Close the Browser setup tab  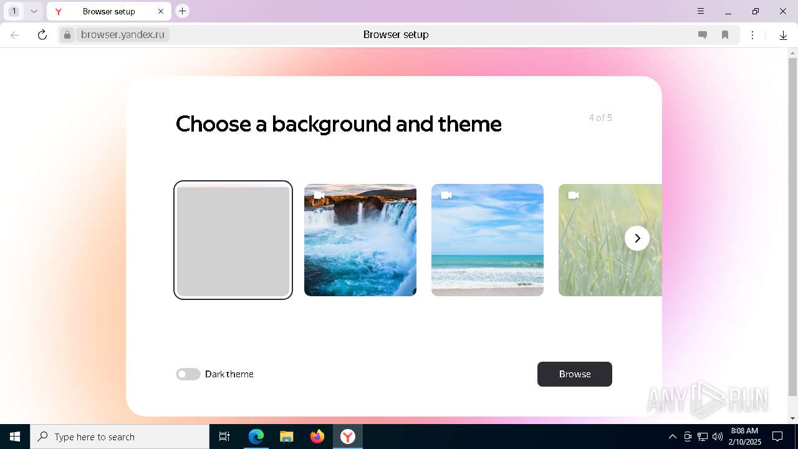click(161, 11)
